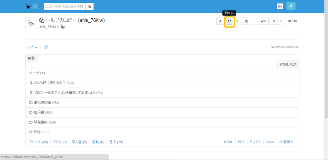Open the 50音順 sort dropdown
328x160 pixels.
pos(286,142)
